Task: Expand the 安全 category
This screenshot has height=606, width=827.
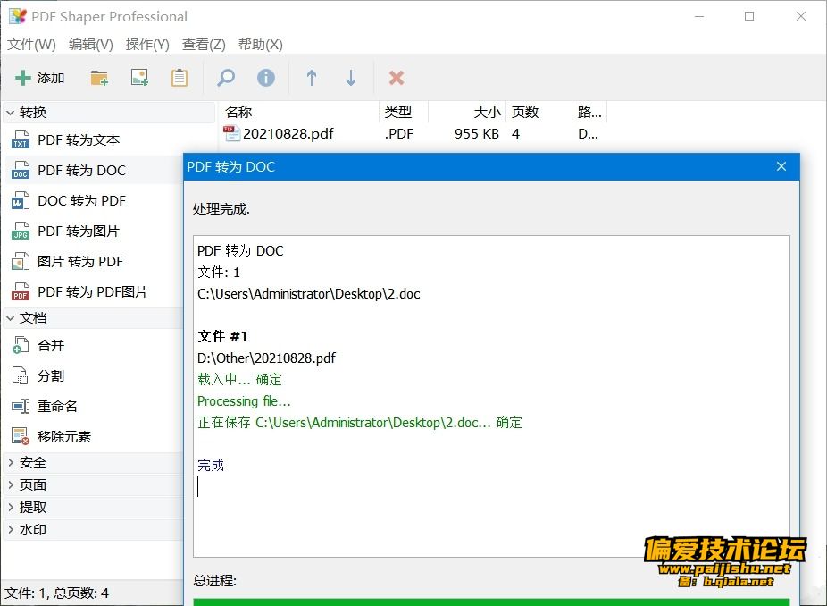Action: pos(10,463)
